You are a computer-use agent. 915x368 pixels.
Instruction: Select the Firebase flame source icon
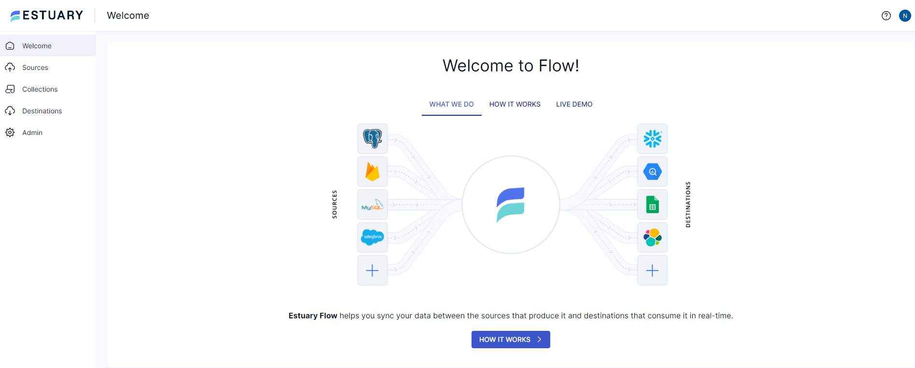[372, 172]
